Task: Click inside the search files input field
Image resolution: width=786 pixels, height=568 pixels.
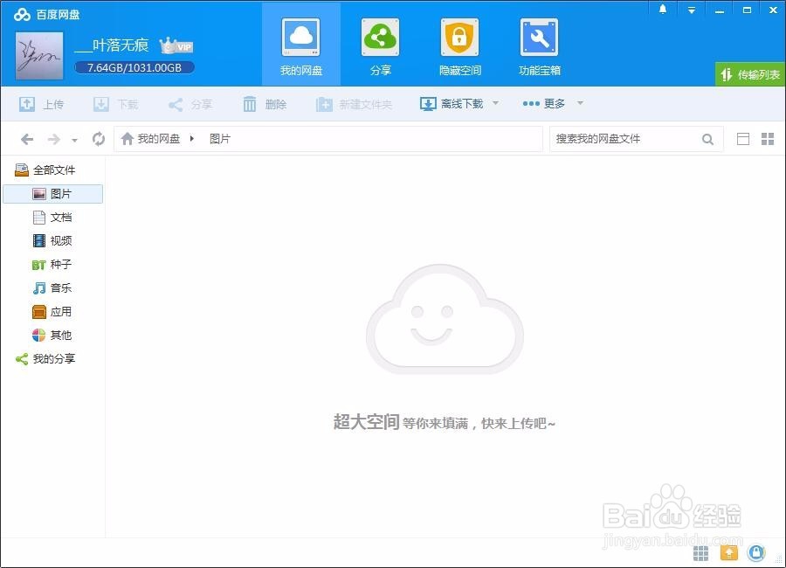Action: tap(629, 138)
